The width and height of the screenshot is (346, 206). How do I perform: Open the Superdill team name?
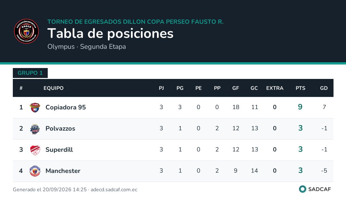(59, 150)
